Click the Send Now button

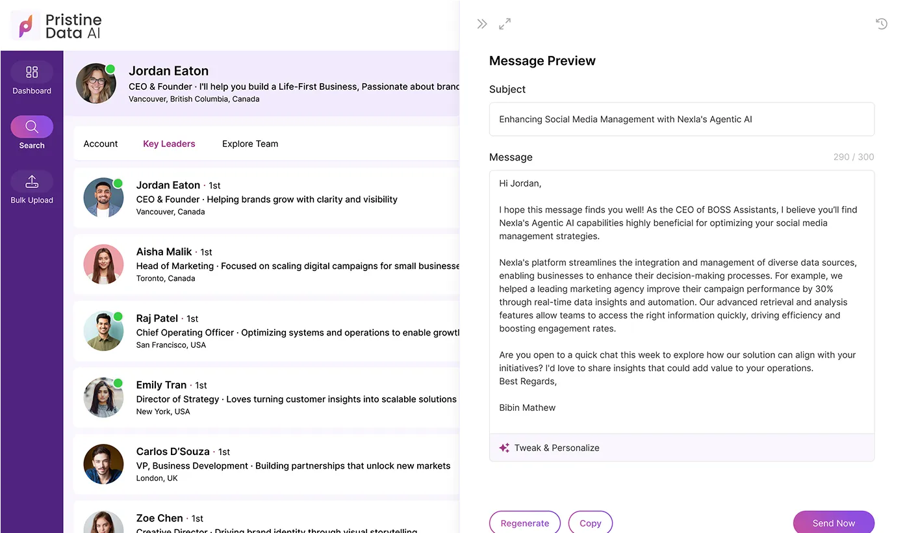point(833,523)
